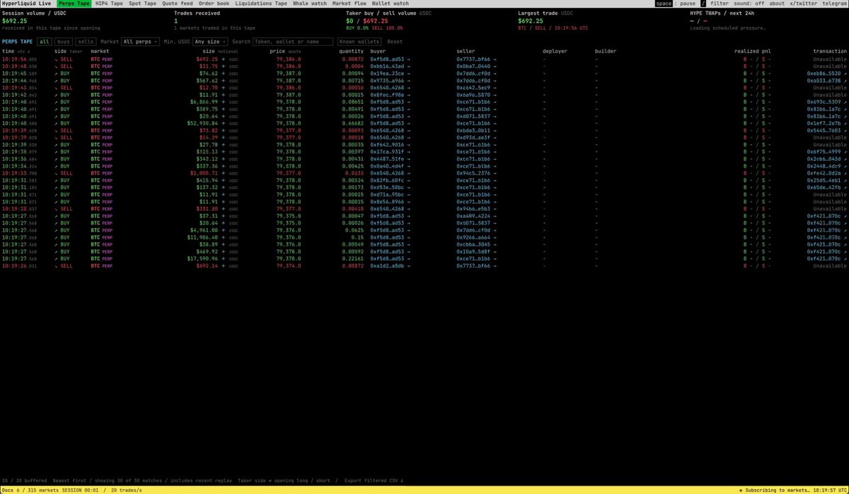Click the plus icon beside $17,590.96
The width and height of the screenshot is (849, 494).
[224, 258]
